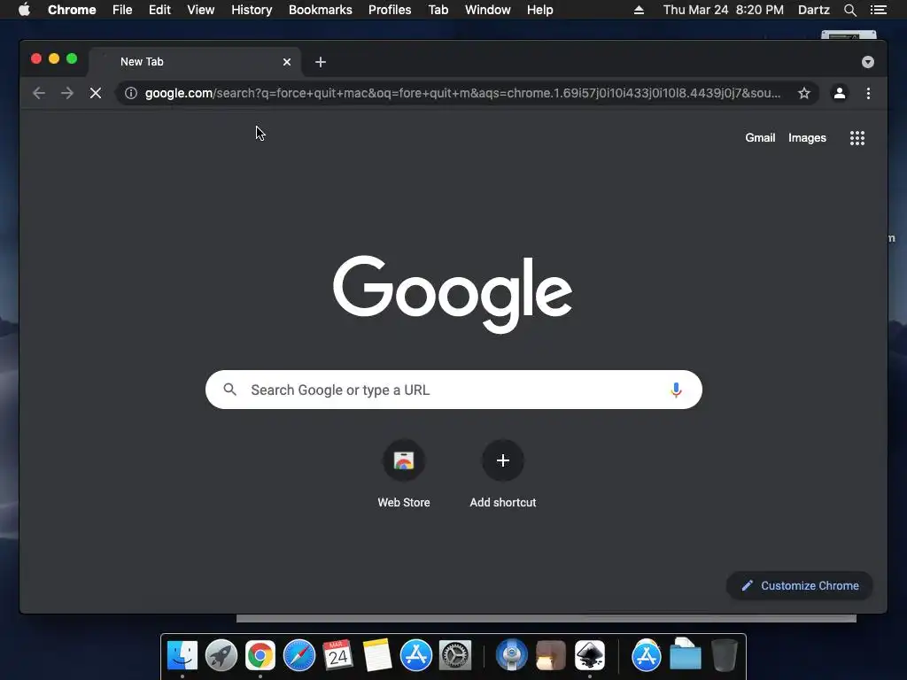Open System Preferences from the Dock
Image resolution: width=907 pixels, height=680 pixels.
pyautogui.click(x=455, y=655)
